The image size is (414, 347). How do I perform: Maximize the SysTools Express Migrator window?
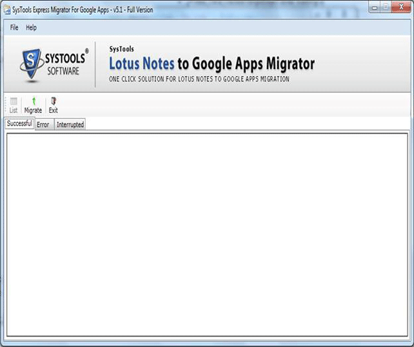386,7
